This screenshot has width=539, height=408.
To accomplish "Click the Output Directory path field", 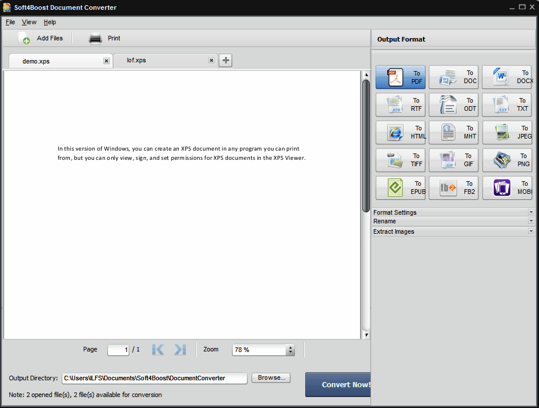I will (x=154, y=378).
